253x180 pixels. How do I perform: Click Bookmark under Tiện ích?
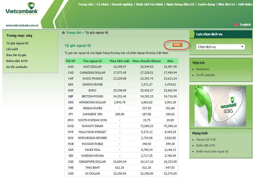coord(203,69)
